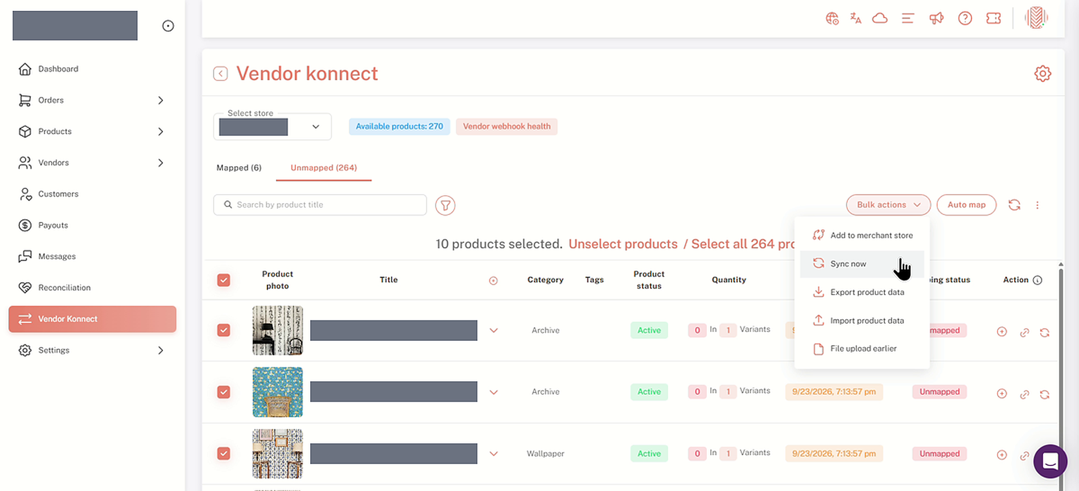Click the Auto map button
Image resolution: width=1079 pixels, height=491 pixels.
tap(966, 205)
